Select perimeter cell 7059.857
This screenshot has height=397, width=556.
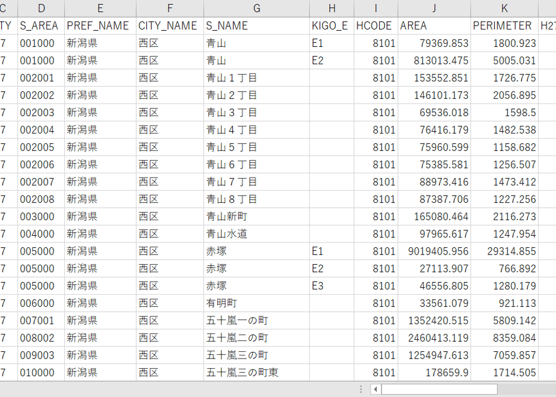click(x=505, y=356)
